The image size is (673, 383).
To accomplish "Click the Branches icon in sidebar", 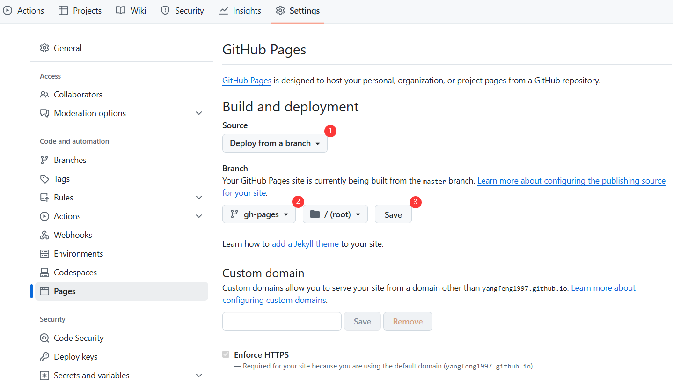I will click(x=44, y=160).
